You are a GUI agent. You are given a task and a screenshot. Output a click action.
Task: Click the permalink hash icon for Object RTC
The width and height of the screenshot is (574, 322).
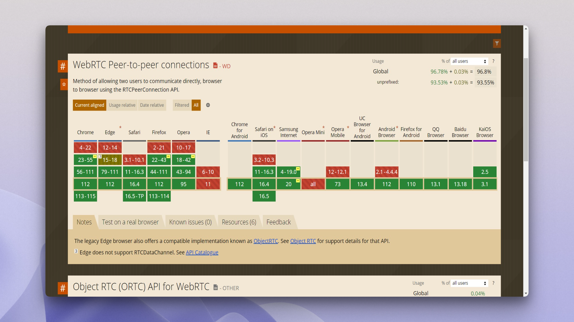[x=62, y=288]
